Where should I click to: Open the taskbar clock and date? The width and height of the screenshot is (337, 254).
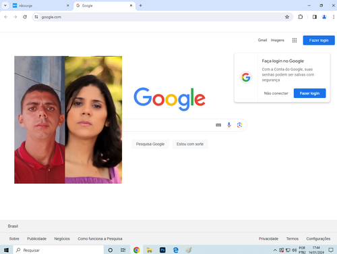tap(316, 250)
